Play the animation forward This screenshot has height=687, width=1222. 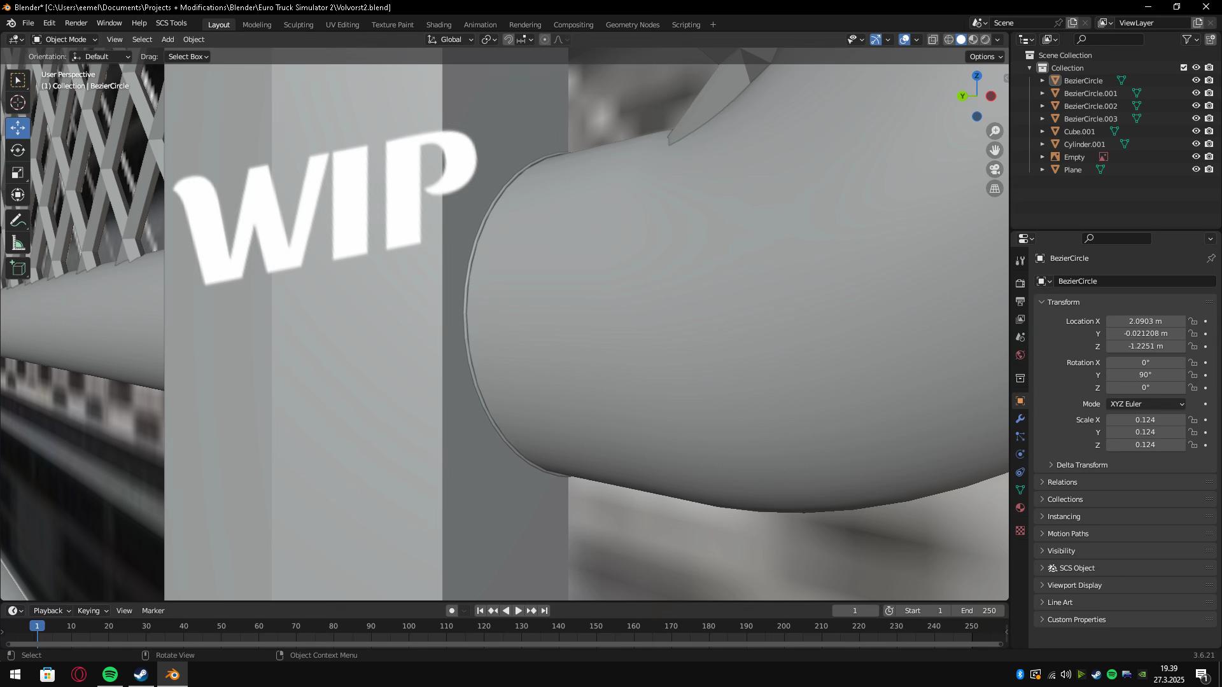click(x=519, y=611)
